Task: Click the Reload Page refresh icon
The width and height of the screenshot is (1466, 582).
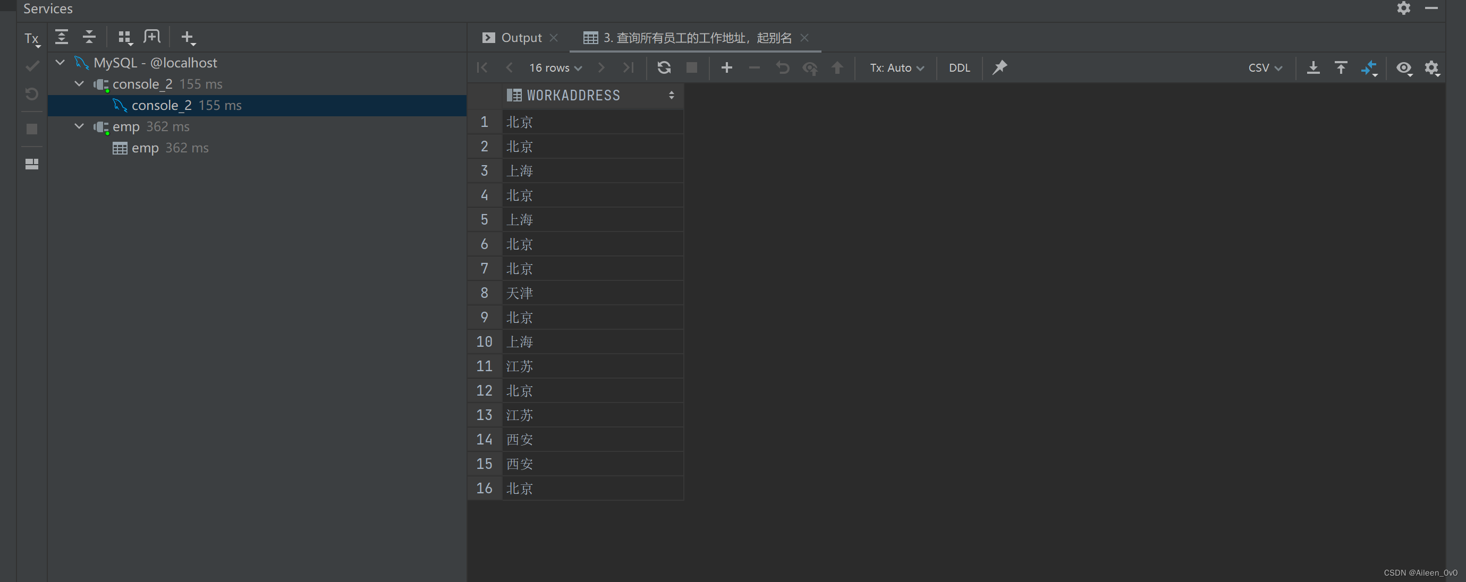Action: coord(664,67)
